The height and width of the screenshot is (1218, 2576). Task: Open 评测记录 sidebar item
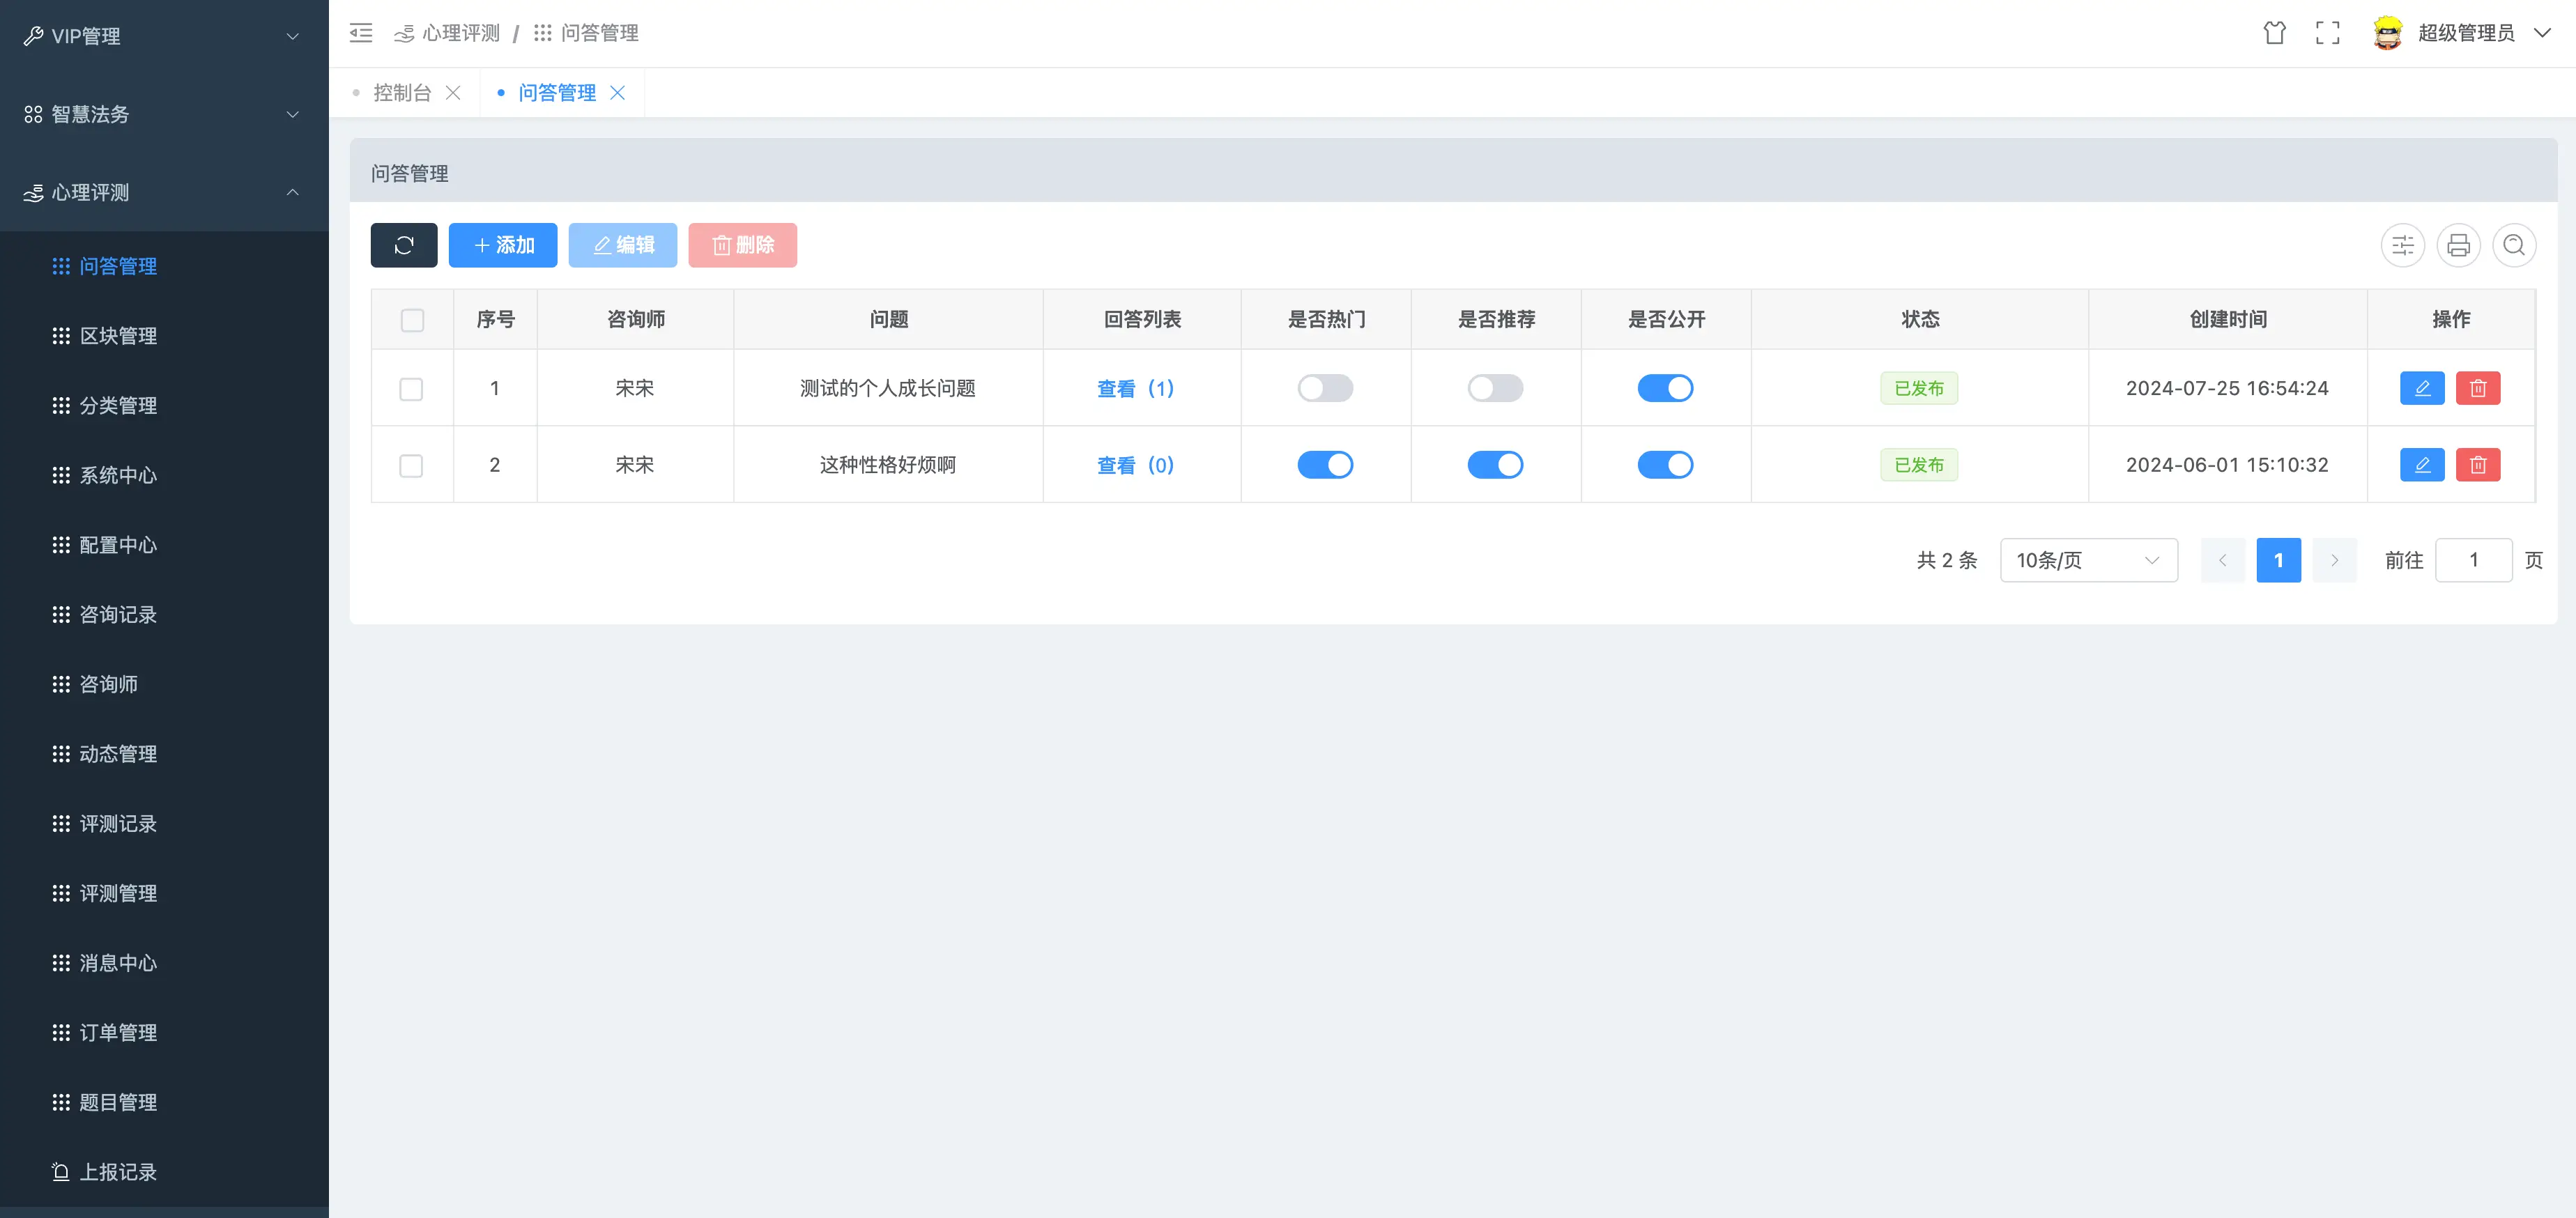(x=164, y=824)
